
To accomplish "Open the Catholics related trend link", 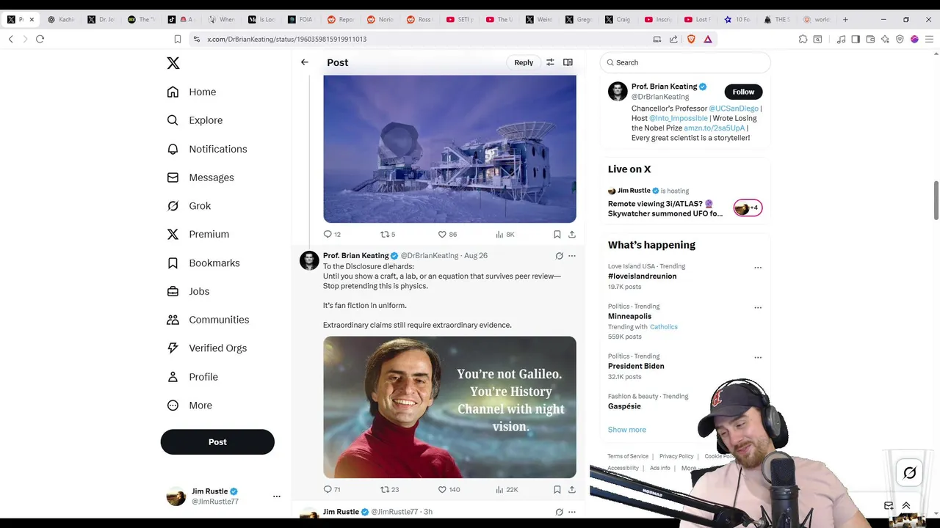I will pyautogui.click(x=664, y=327).
